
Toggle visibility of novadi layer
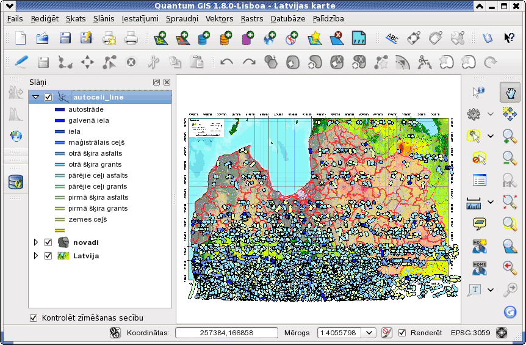click(48, 242)
